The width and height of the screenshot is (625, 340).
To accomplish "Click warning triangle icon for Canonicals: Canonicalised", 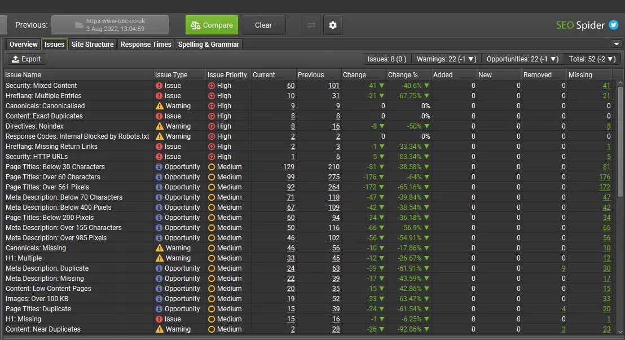I will [159, 106].
